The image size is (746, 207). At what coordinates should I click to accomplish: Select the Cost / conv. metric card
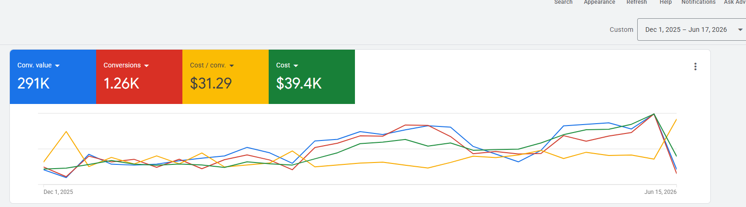coord(226,77)
